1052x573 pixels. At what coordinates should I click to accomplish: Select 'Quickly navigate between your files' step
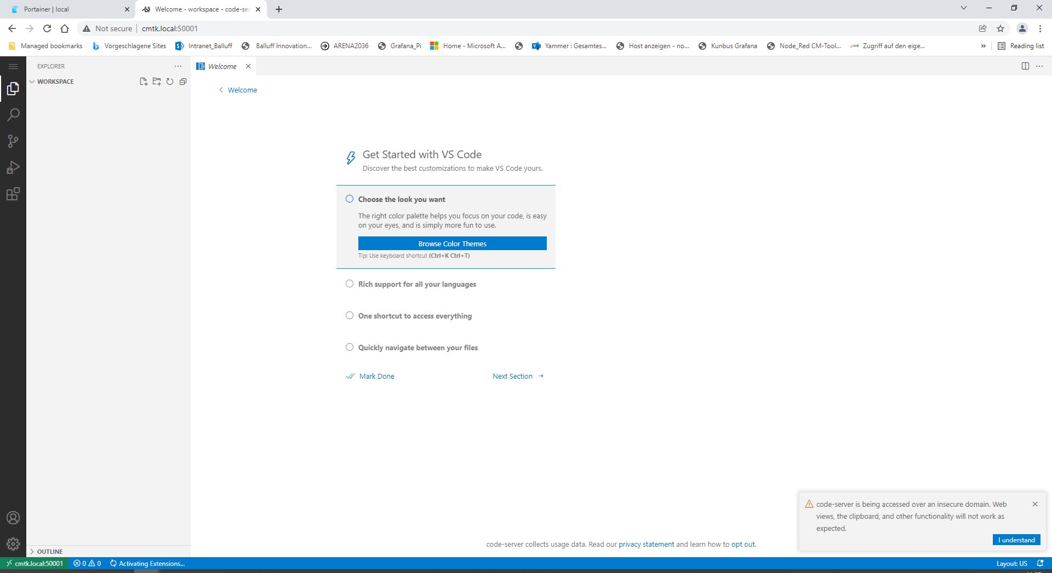coord(418,348)
